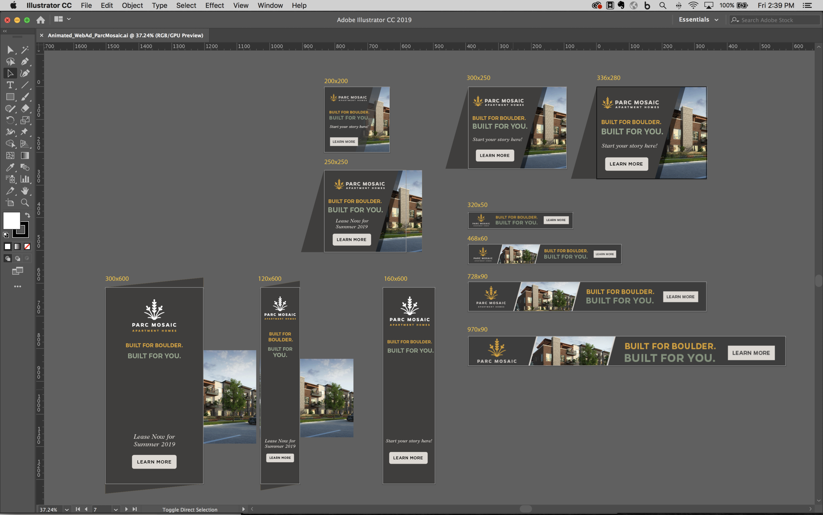Open the Change Screen Mode button
Viewport: 823px width, 515px height.
[18, 271]
